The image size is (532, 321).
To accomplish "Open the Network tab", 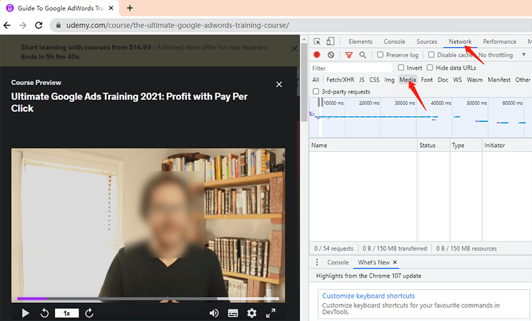I will point(460,41).
